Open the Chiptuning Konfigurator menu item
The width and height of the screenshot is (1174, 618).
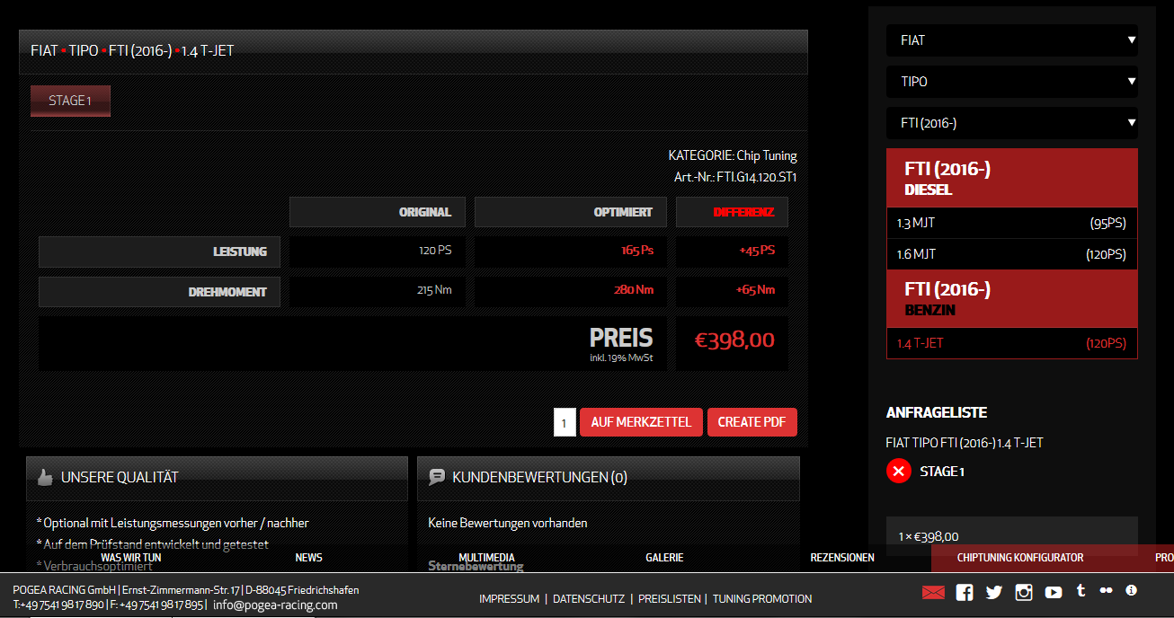[x=1019, y=558]
